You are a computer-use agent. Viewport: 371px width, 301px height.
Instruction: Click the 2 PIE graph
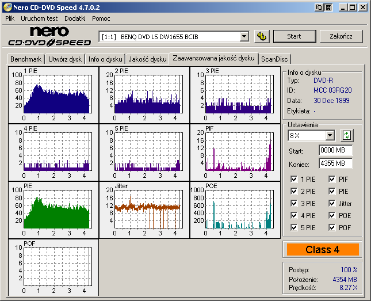(144, 95)
